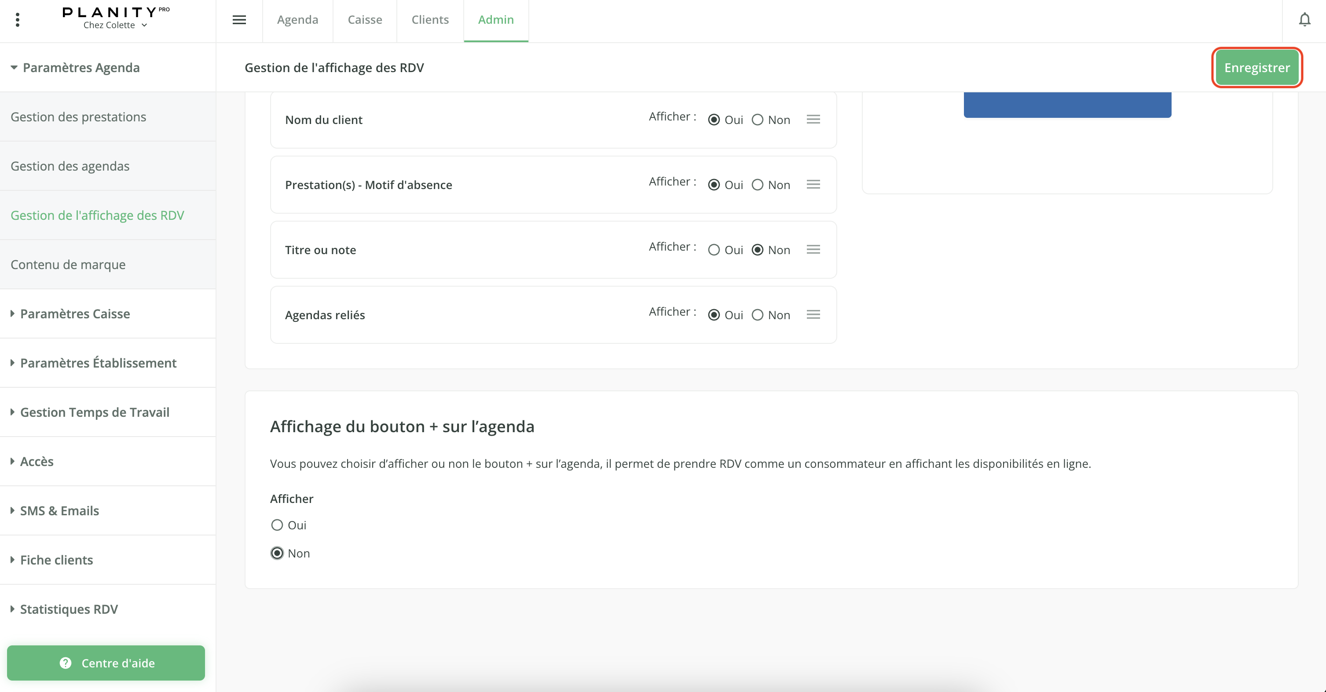Open the Clients tab
Viewport: 1326px width, 692px height.
(430, 20)
